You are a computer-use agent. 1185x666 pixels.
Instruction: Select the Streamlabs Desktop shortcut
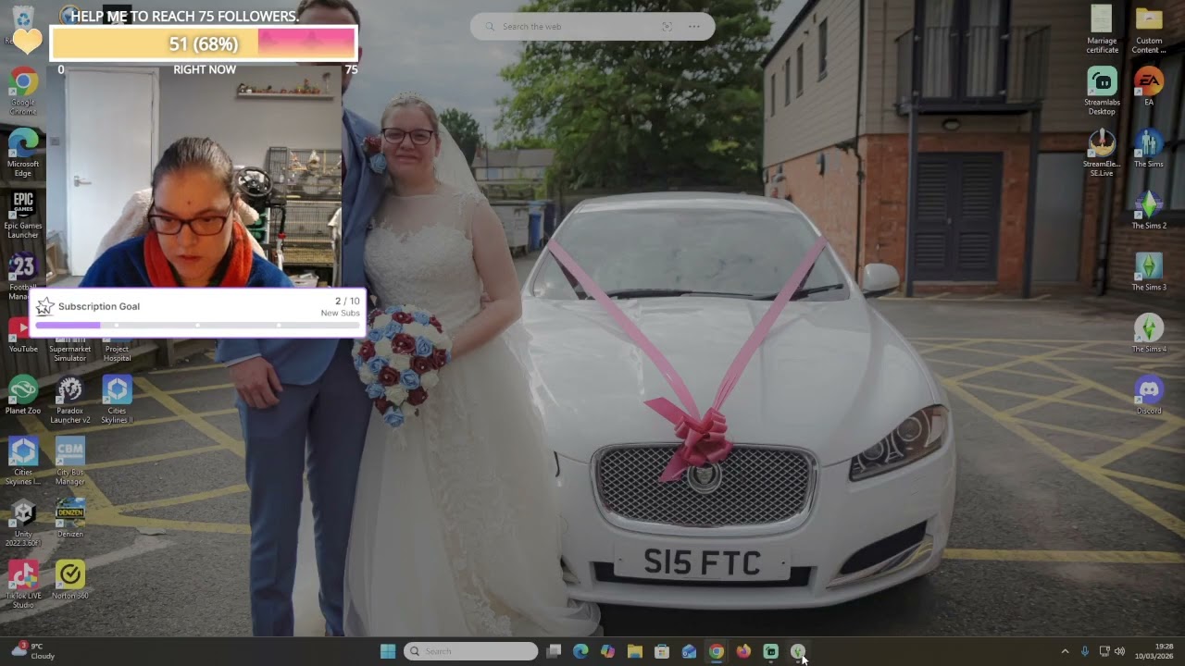pos(1102,92)
